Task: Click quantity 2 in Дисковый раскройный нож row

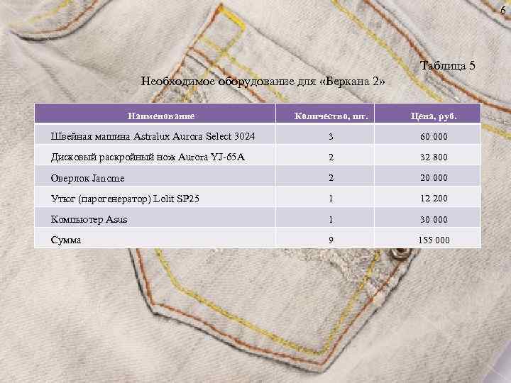Action: (x=331, y=157)
